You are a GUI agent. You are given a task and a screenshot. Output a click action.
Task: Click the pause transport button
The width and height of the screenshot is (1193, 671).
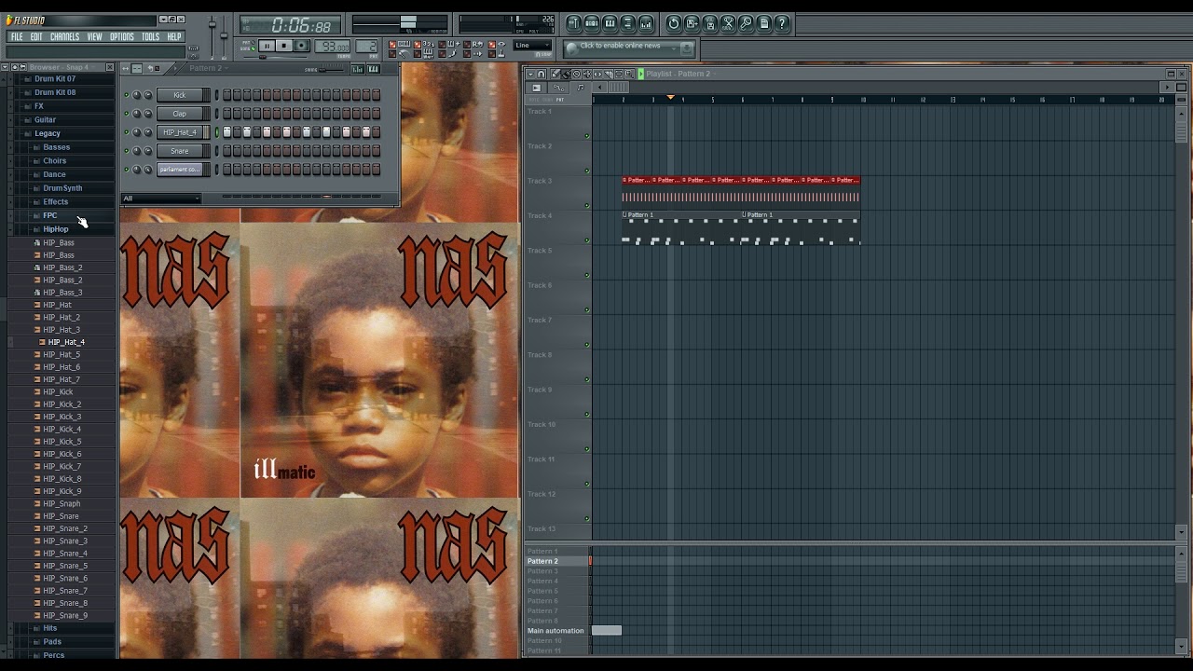267,46
